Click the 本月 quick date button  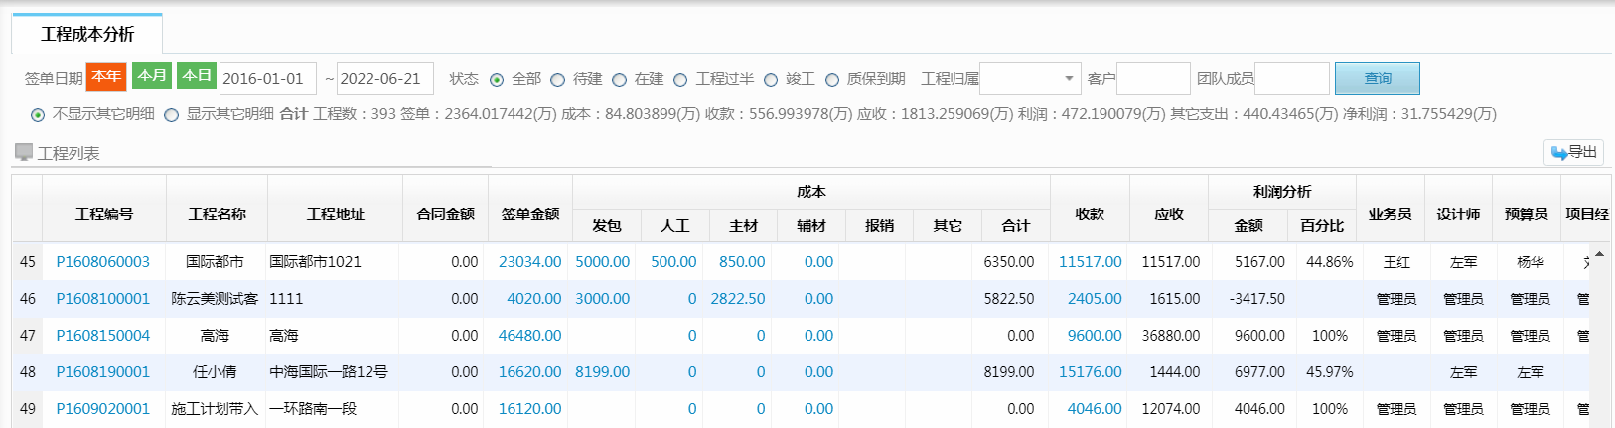coord(152,75)
